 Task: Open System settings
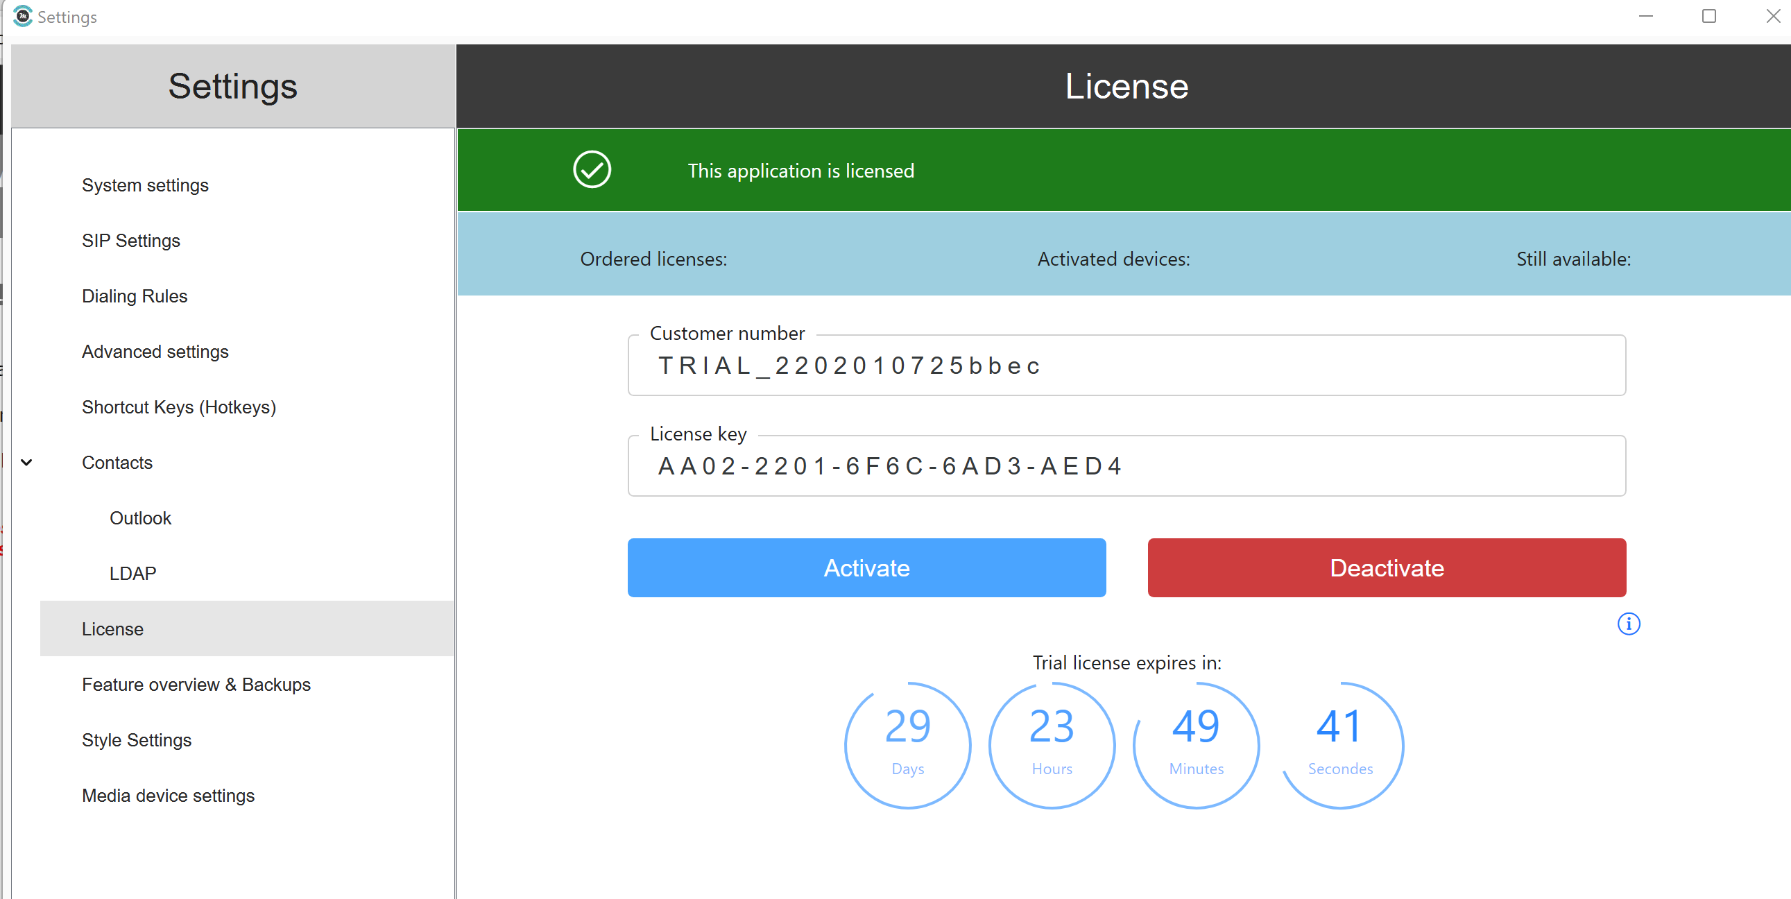pos(144,185)
